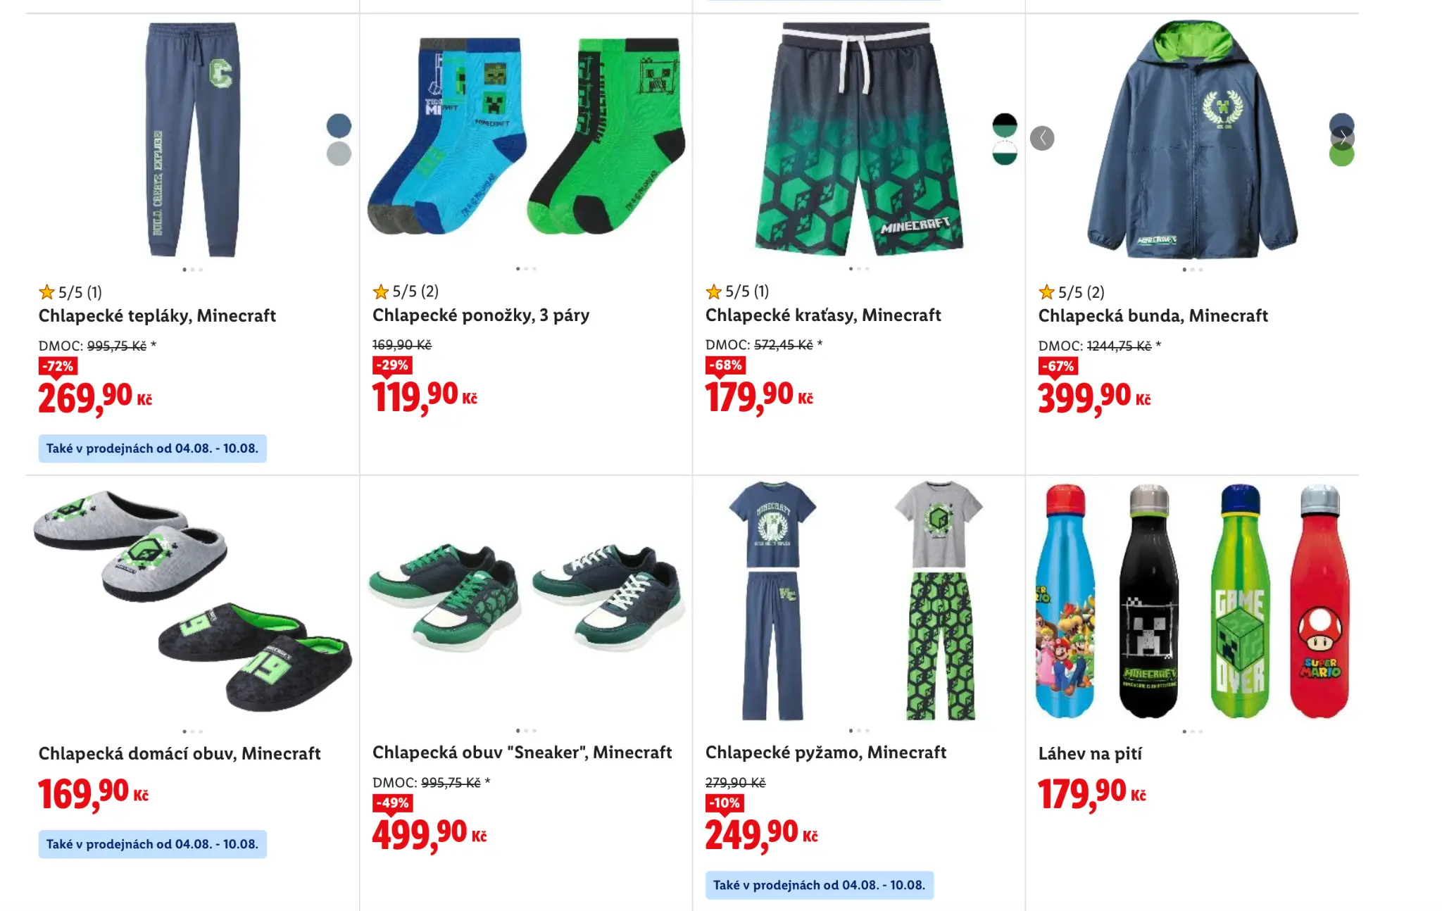View Minecraft sneaker product image

click(526, 597)
